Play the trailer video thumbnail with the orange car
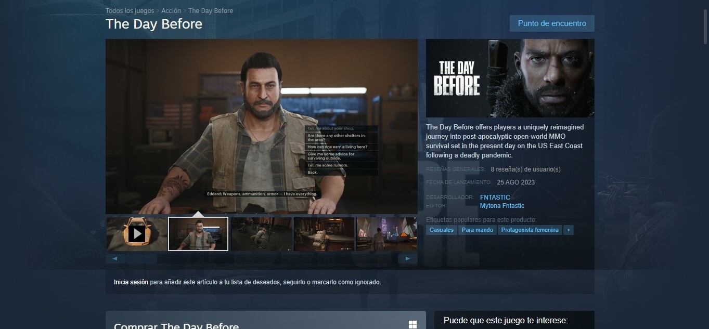The width and height of the screenshot is (709, 329). point(137,234)
